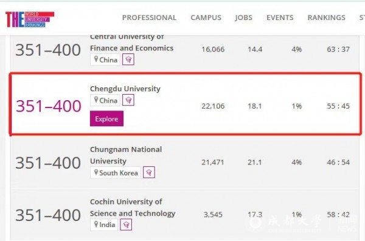The height and width of the screenshot is (241, 365).
Task: Open Chungnam National University link
Action: (126, 155)
